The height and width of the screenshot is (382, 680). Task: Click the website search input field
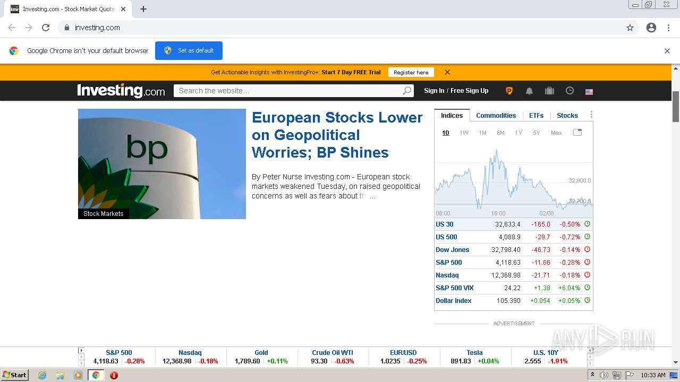pos(287,91)
